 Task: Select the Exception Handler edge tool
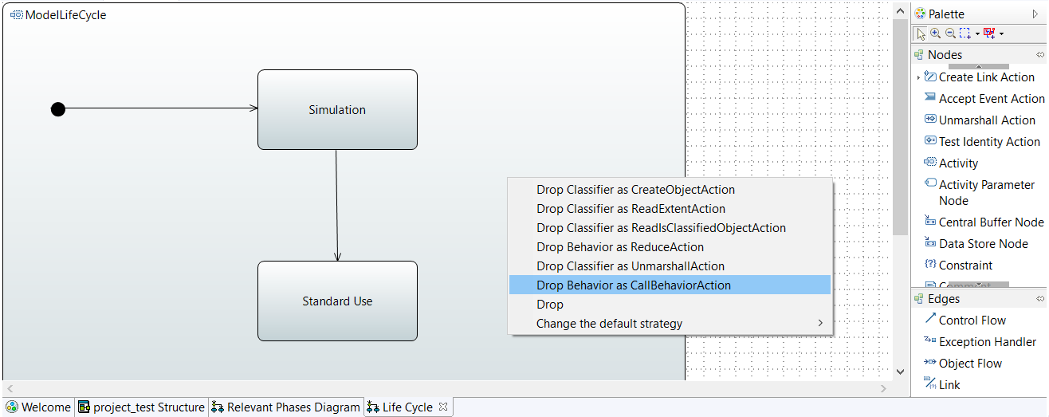(x=980, y=342)
